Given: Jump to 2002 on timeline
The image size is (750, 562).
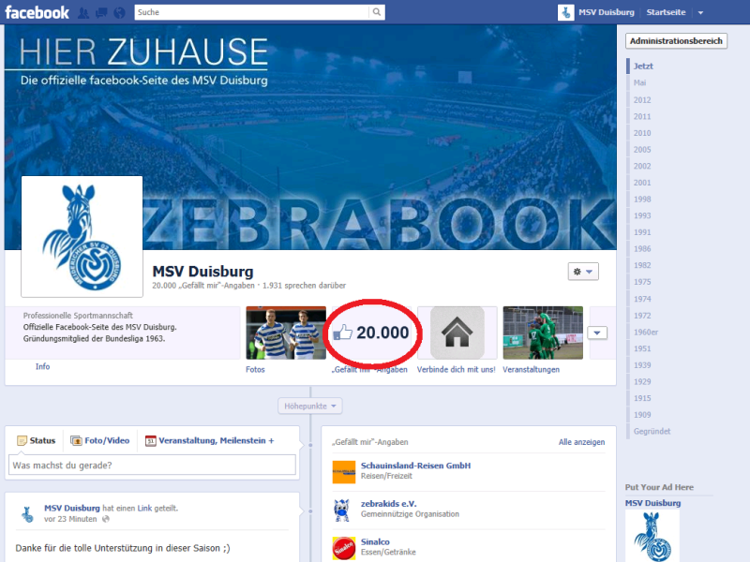Looking at the screenshot, I should pos(642,166).
